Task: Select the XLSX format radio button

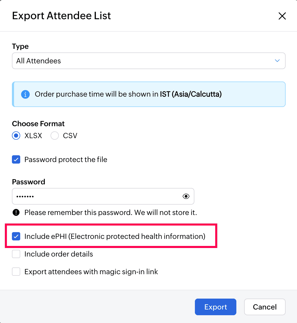Action: [x=16, y=136]
